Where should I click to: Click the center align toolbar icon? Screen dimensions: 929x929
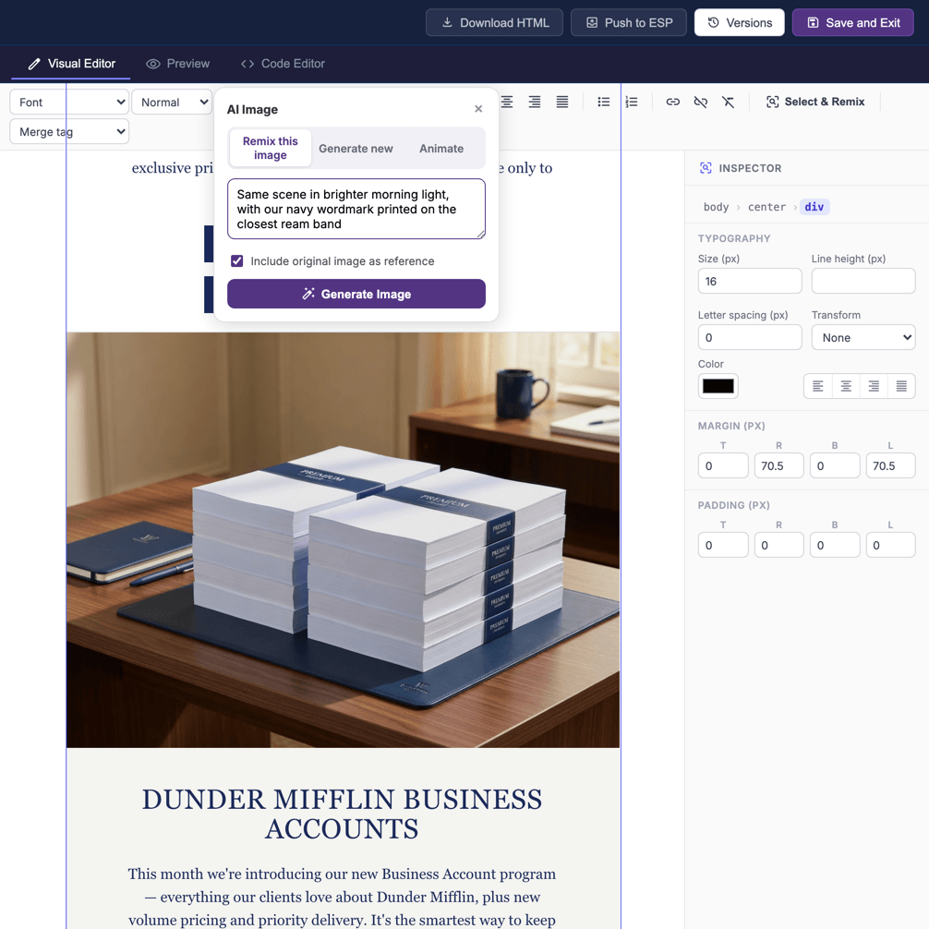(x=507, y=102)
